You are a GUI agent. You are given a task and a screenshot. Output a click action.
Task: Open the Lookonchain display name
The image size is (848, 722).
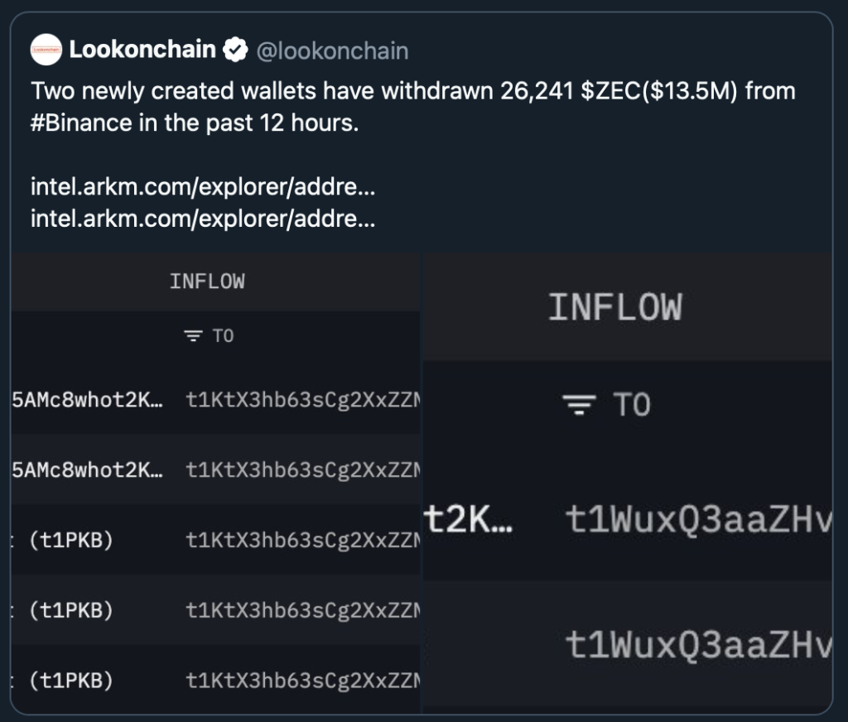tap(142, 51)
